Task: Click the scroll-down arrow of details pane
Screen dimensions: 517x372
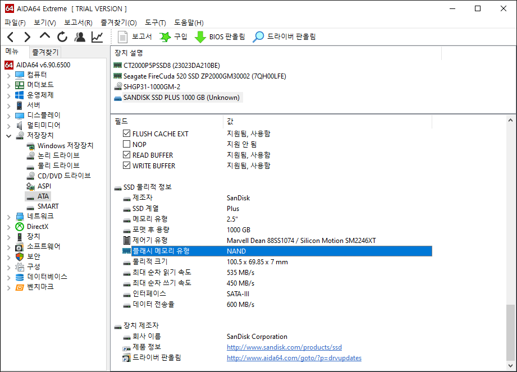Action: pyautogui.click(x=510, y=366)
